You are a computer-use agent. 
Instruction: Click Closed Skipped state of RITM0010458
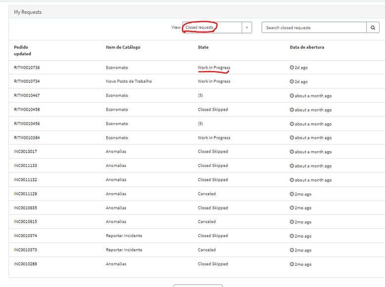(213, 110)
